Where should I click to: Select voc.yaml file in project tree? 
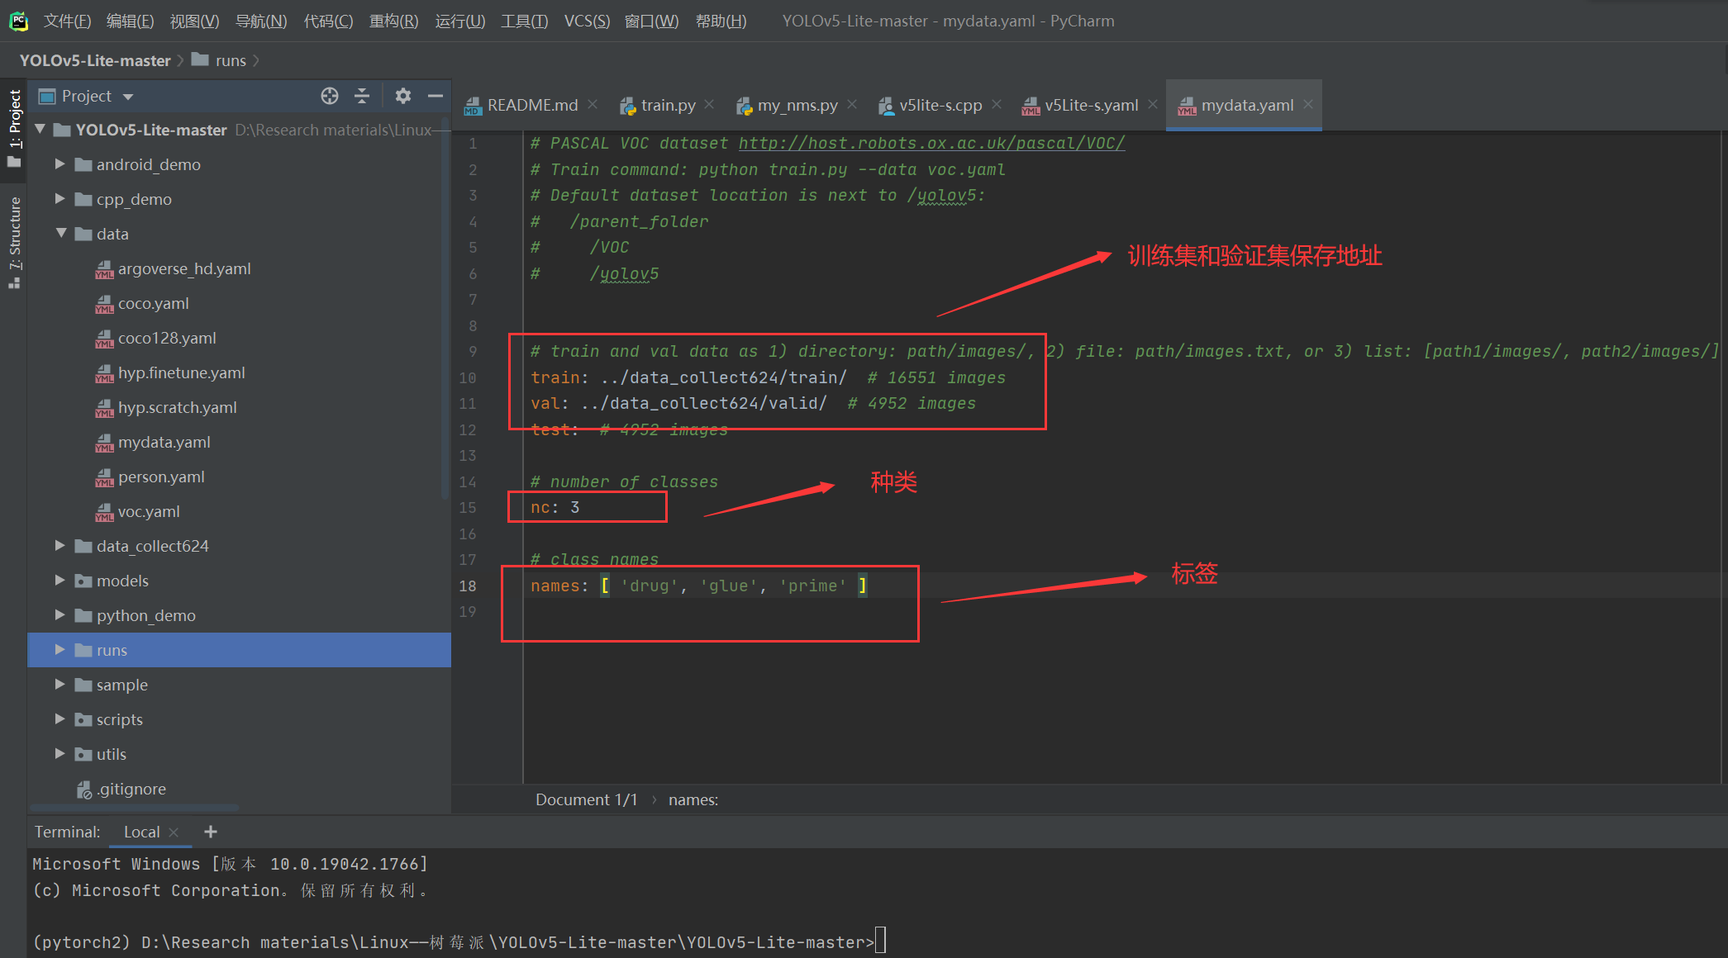point(149,511)
